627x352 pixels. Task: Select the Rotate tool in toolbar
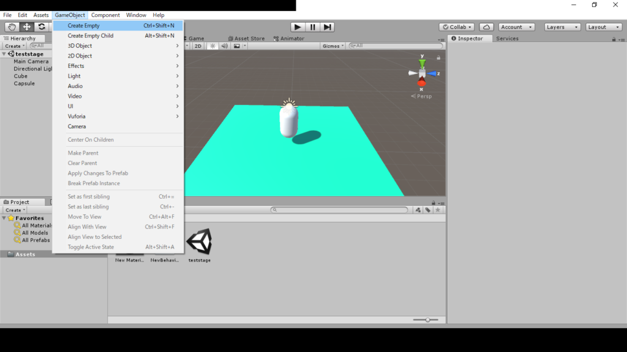[x=42, y=27]
